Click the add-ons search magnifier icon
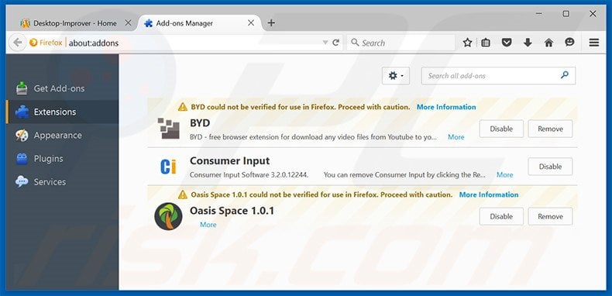The image size is (612, 296). click(565, 75)
